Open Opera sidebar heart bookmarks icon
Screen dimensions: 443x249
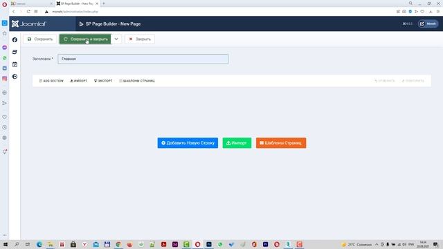pos(5,117)
